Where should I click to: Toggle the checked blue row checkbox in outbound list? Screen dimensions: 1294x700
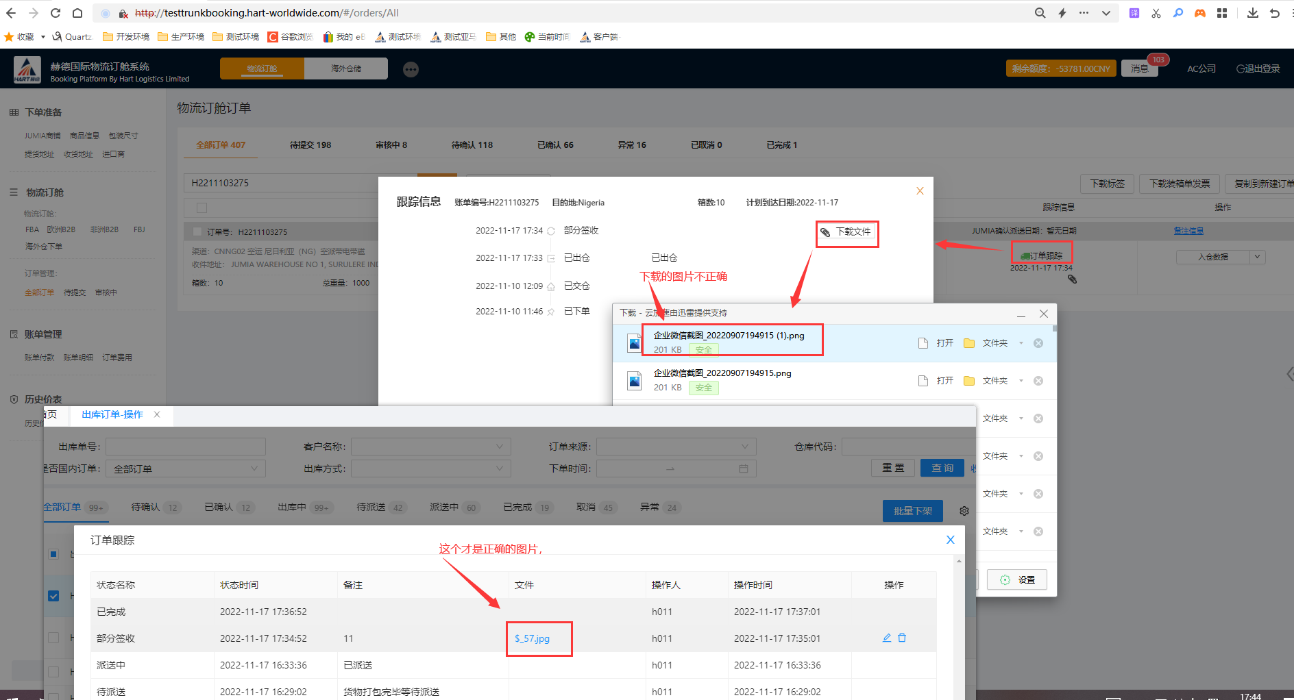tap(53, 596)
